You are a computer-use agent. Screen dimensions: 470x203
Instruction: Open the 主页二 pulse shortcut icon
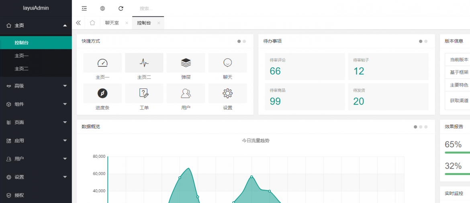point(144,63)
